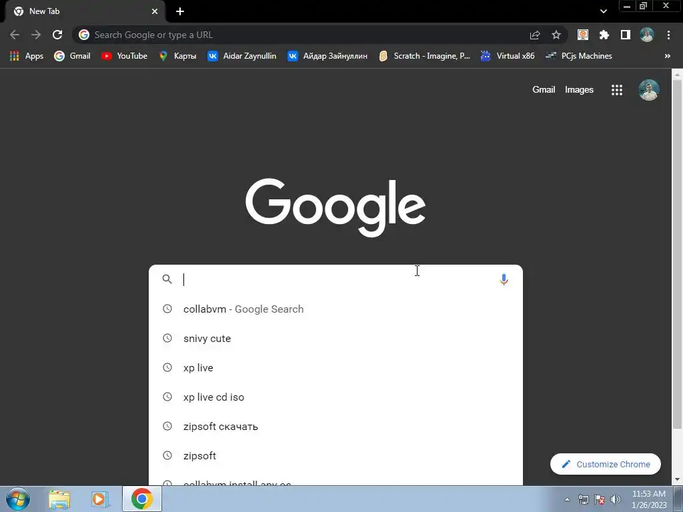Open the YouTube bookmark
The width and height of the screenshot is (683, 512).
click(124, 56)
